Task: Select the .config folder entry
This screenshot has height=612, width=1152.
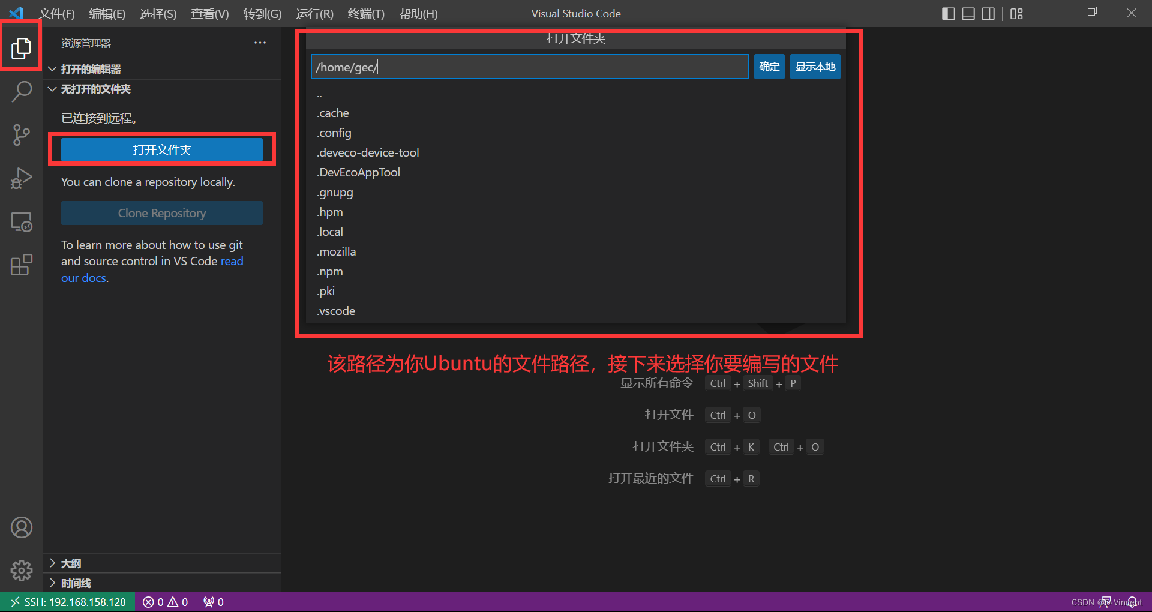Action: [576, 133]
